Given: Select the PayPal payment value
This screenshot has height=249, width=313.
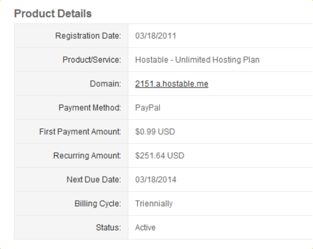Looking at the screenshot, I should tap(148, 108).
